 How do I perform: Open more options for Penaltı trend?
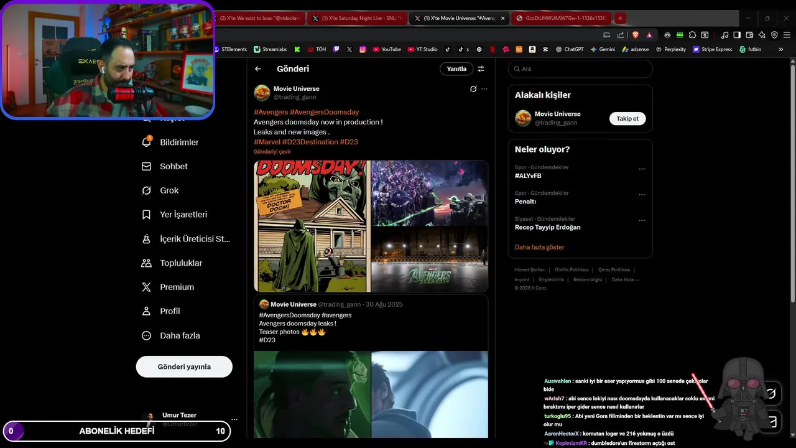coord(642,195)
